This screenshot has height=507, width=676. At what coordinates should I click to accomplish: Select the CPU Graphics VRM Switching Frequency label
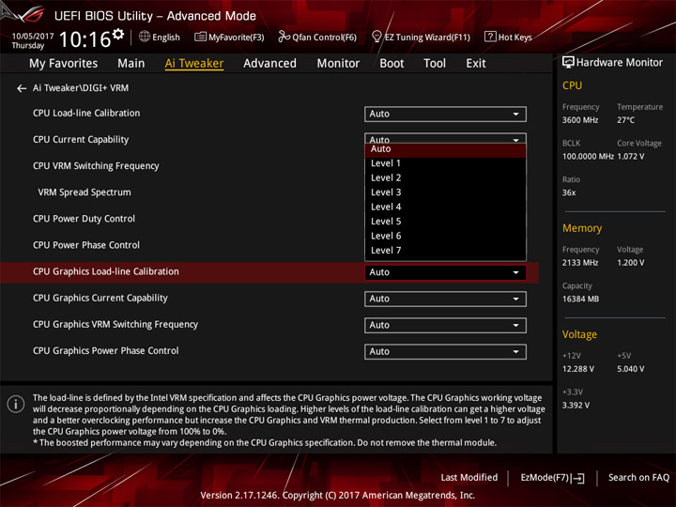(x=115, y=324)
